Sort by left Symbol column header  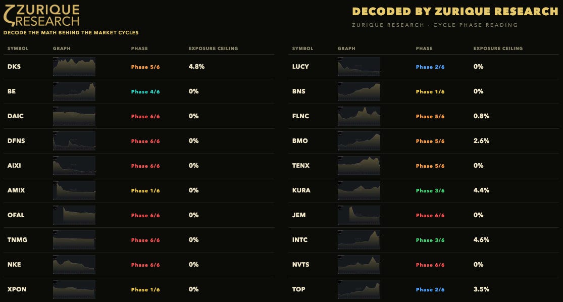click(x=18, y=48)
